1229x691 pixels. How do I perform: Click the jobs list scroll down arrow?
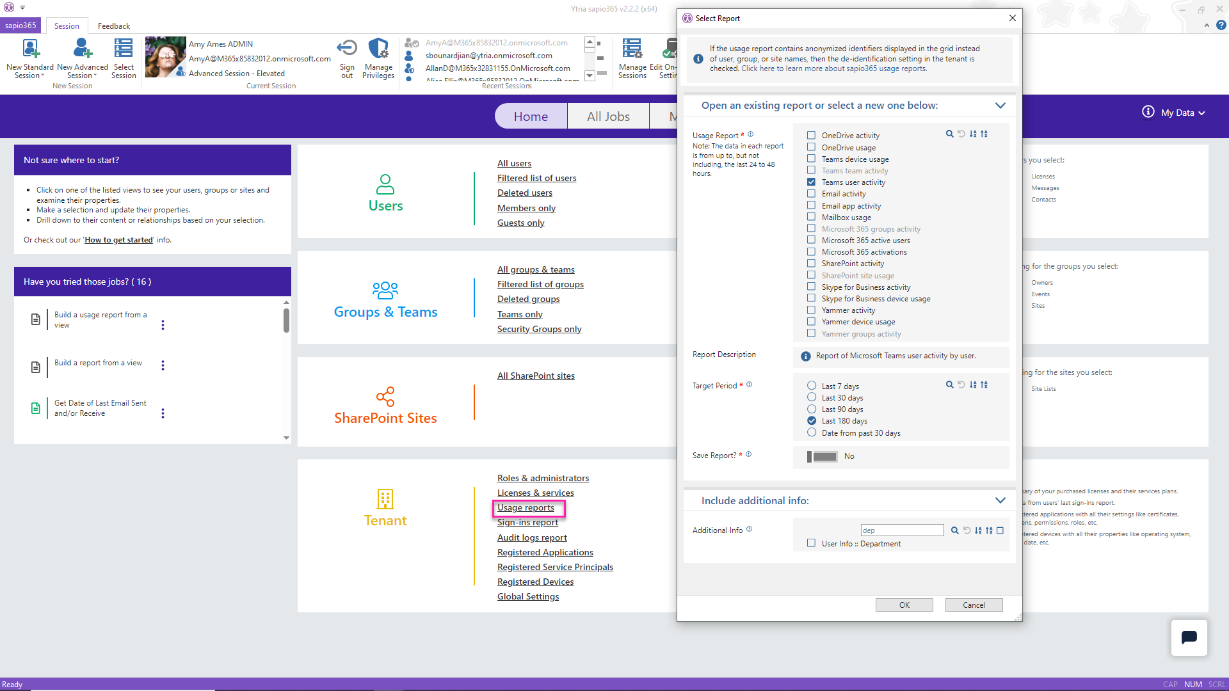coord(286,438)
